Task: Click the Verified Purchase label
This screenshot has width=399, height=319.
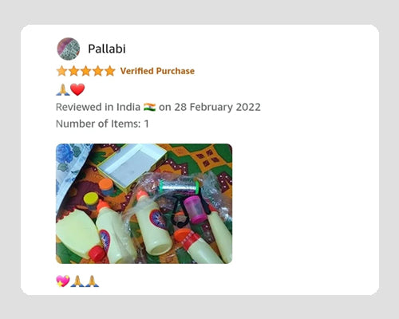Action: [x=157, y=71]
